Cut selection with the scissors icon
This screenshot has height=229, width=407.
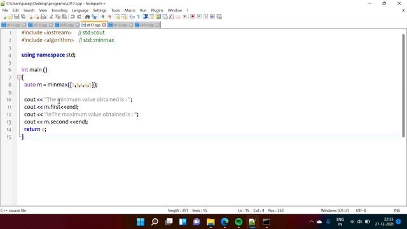pyautogui.click(x=51, y=17)
